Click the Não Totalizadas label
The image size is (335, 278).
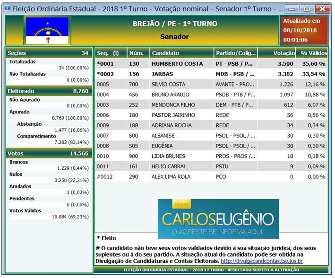[27, 74]
